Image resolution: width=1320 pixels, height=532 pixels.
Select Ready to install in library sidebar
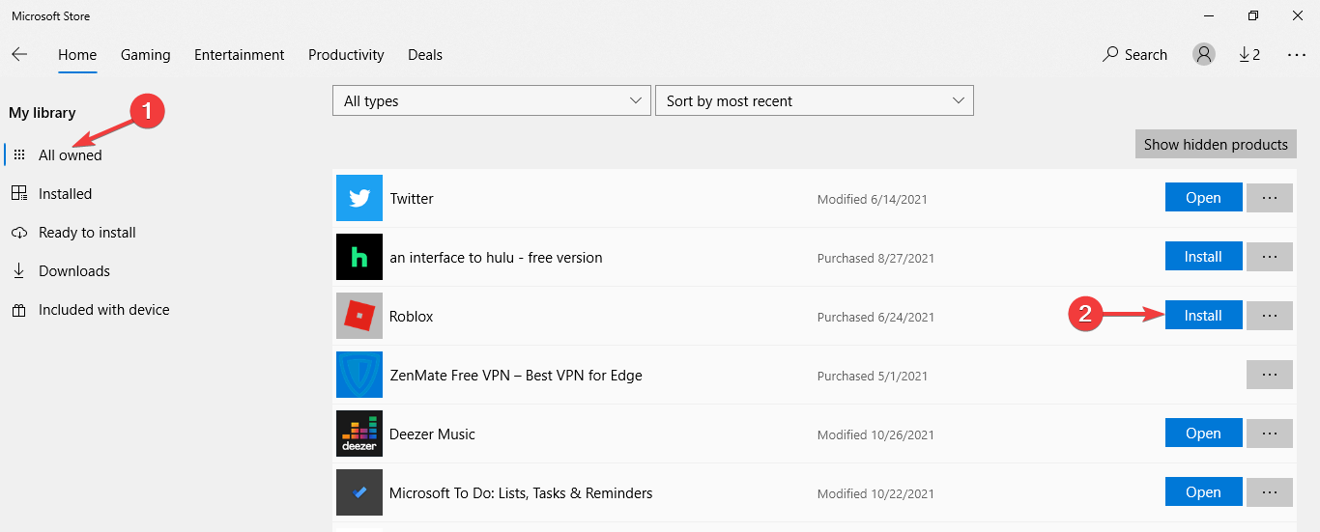[87, 233]
